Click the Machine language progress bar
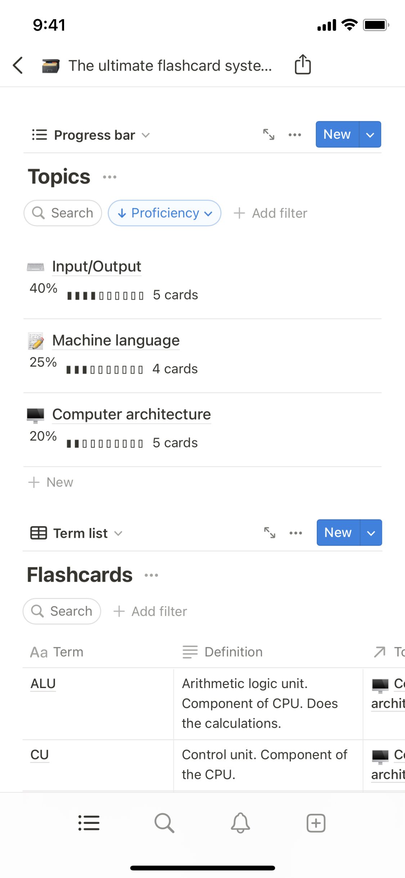The height and width of the screenshot is (878, 405). [x=105, y=370]
